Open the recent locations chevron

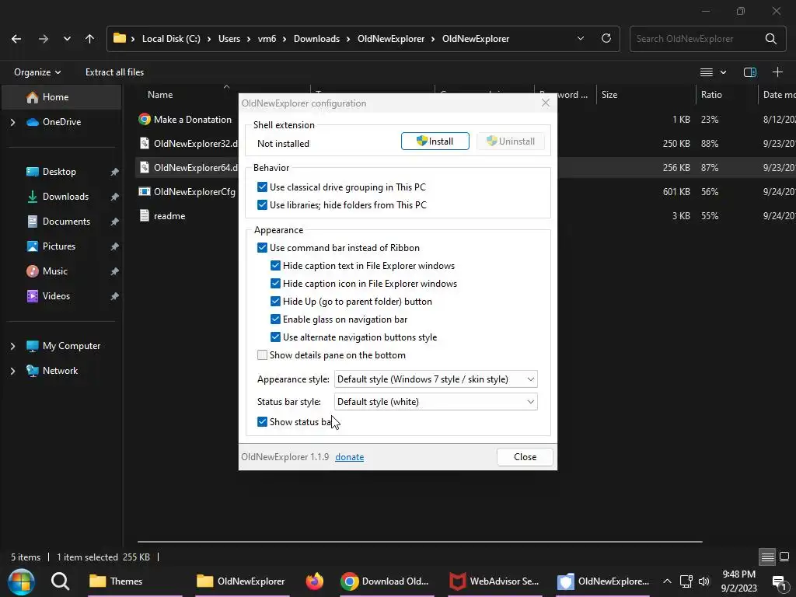pos(67,39)
